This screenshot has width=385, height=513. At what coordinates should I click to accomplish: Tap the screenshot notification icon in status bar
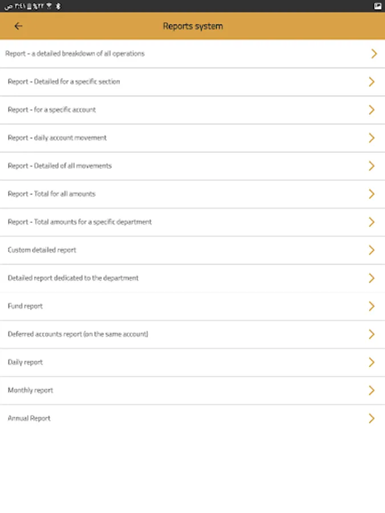tap(378, 6)
